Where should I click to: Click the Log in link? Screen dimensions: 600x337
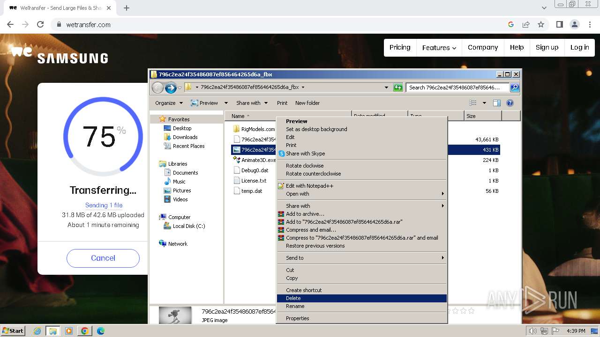[580, 47]
